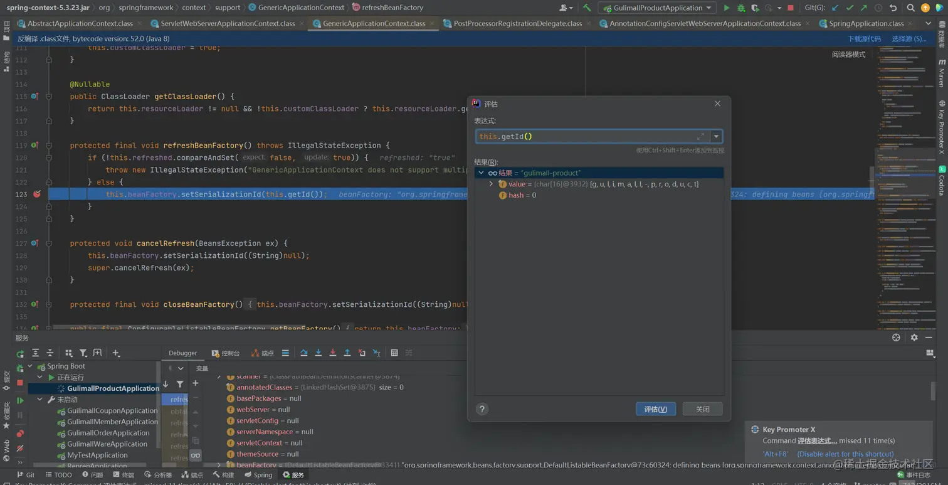This screenshot has height=485, width=948.
Task: Show execution point in debugger toolbar
Action: 285,353
